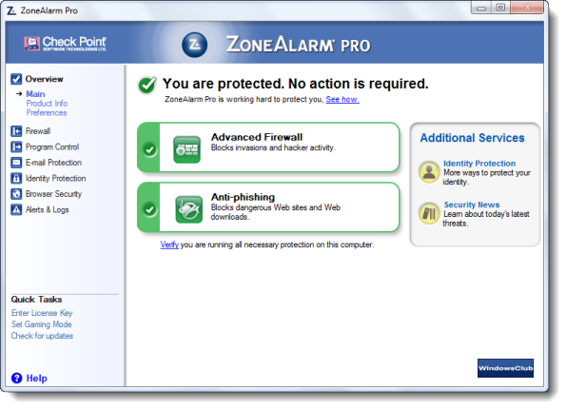Click the Overview checkbox icon
This screenshot has height=410, width=567.
pos(16,79)
